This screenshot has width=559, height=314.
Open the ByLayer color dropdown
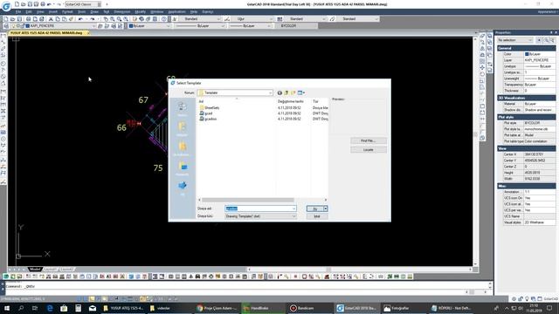click(x=149, y=26)
